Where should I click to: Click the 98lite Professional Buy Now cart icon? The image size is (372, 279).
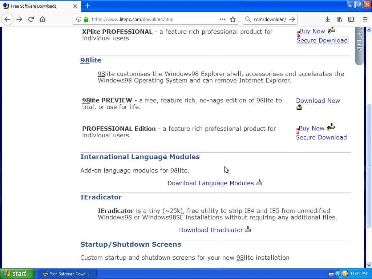coord(331,127)
